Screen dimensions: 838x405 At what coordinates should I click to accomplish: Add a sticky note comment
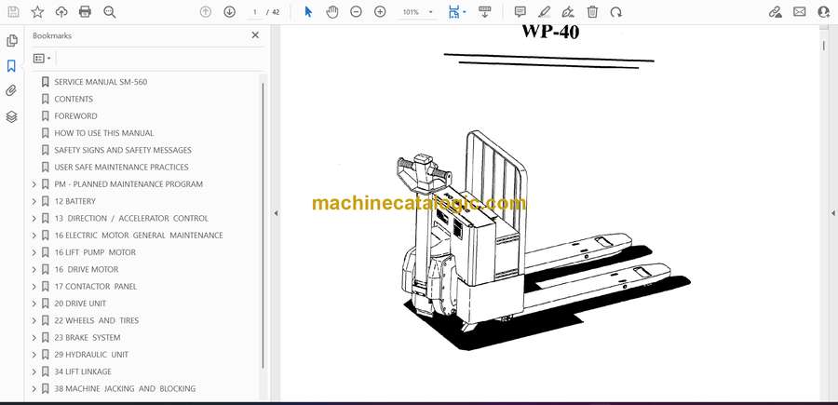(520, 12)
